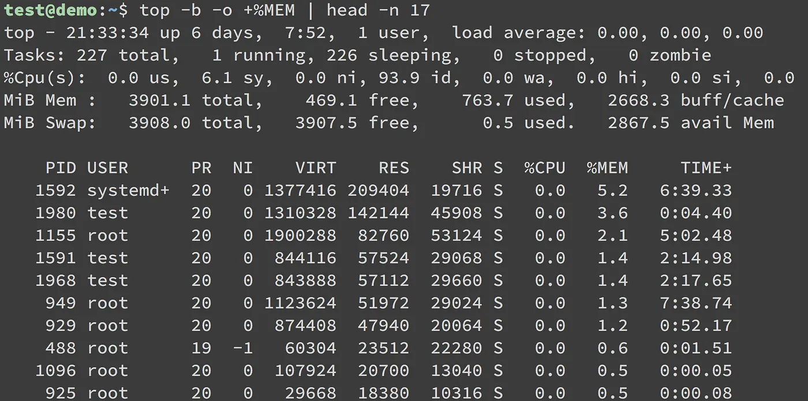Click the 'load average:' label
The image size is (808, 401).
point(518,32)
